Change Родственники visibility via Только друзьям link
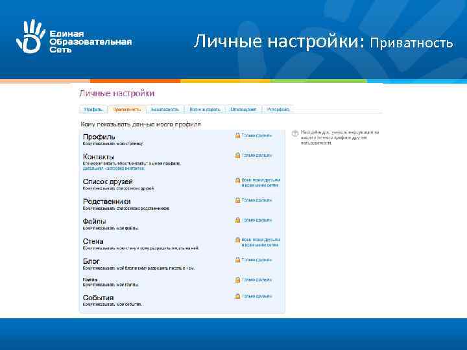The width and height of the screenshot is (467, 350). 256,200
